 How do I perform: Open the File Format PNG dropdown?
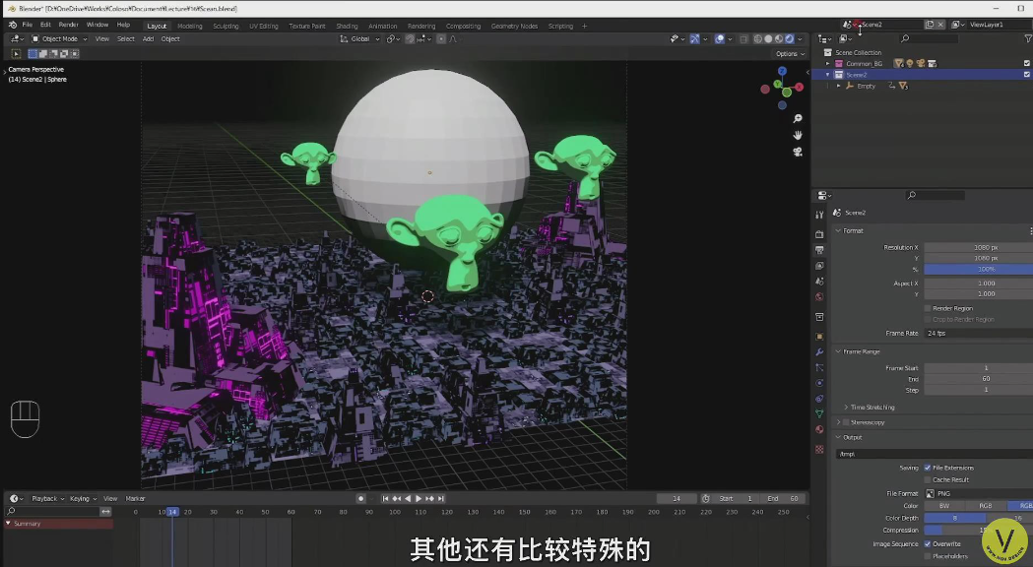(978, 493)
